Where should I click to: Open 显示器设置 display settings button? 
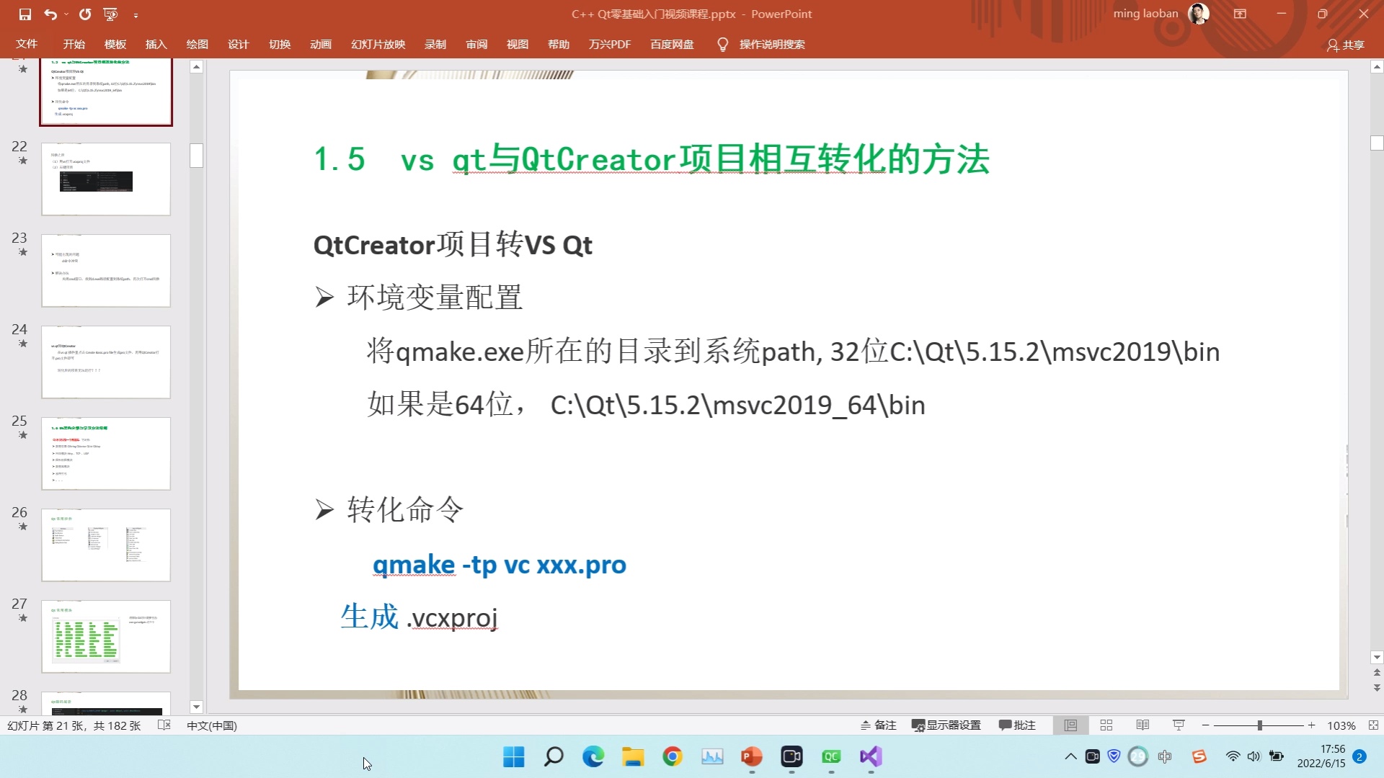click(946, 725)
